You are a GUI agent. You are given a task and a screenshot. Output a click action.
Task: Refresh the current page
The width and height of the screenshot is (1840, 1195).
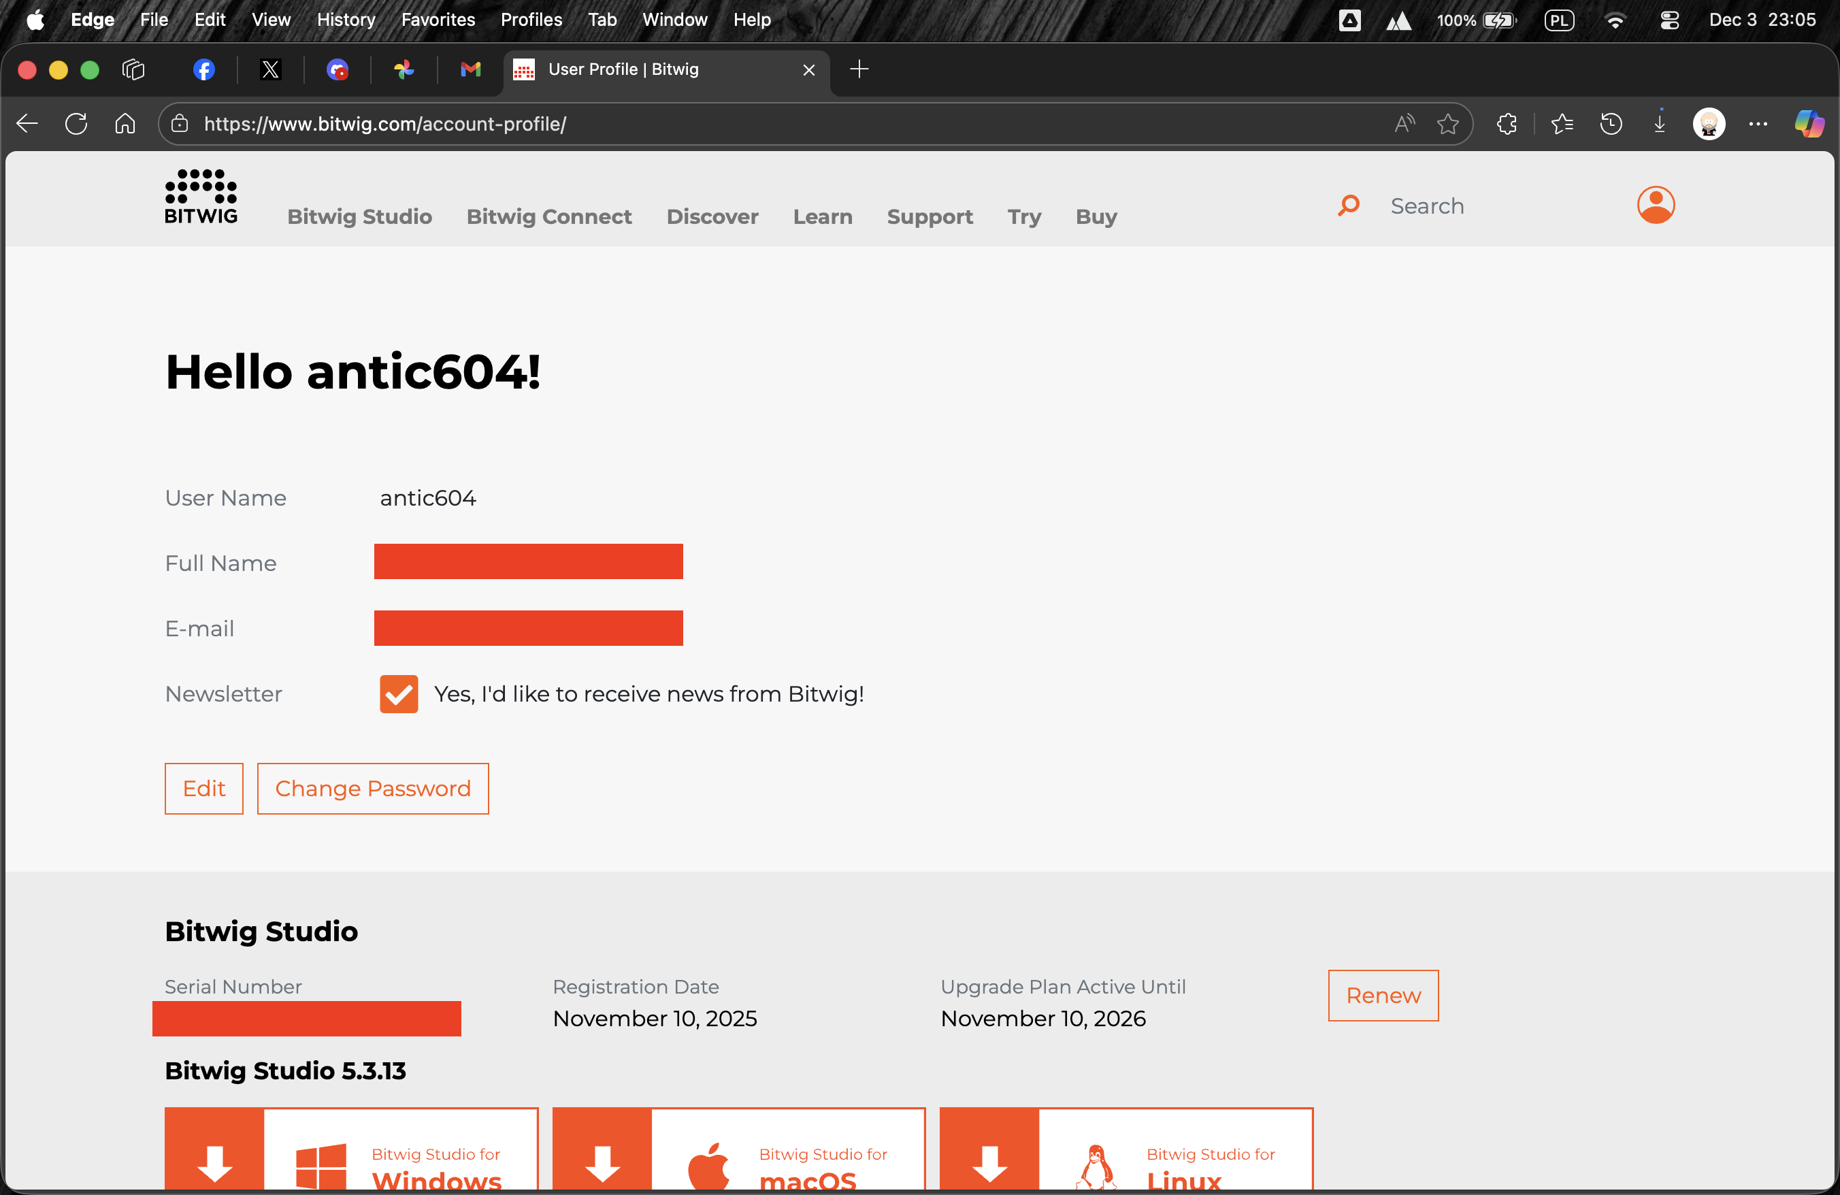pyautogui.click(x=76, y=124)
